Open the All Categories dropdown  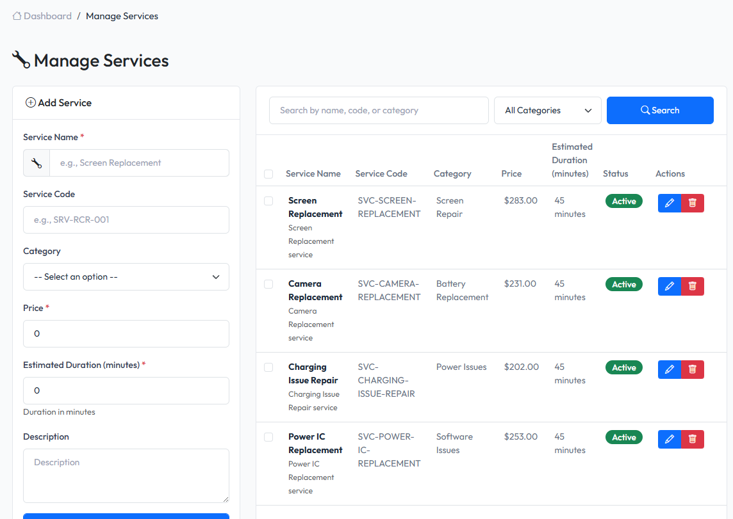point(547,110)
